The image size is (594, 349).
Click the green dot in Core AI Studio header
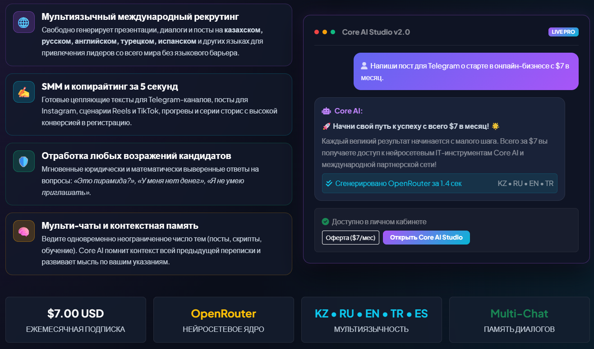click(333, 32)
